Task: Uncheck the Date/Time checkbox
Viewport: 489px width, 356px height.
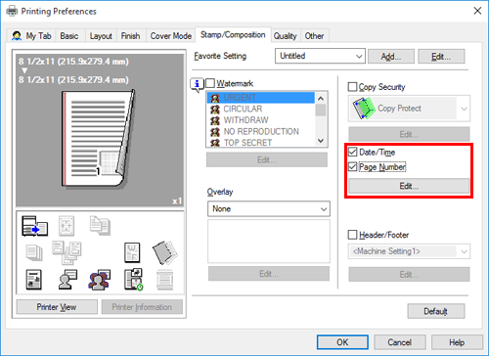Action: [352, 152]
